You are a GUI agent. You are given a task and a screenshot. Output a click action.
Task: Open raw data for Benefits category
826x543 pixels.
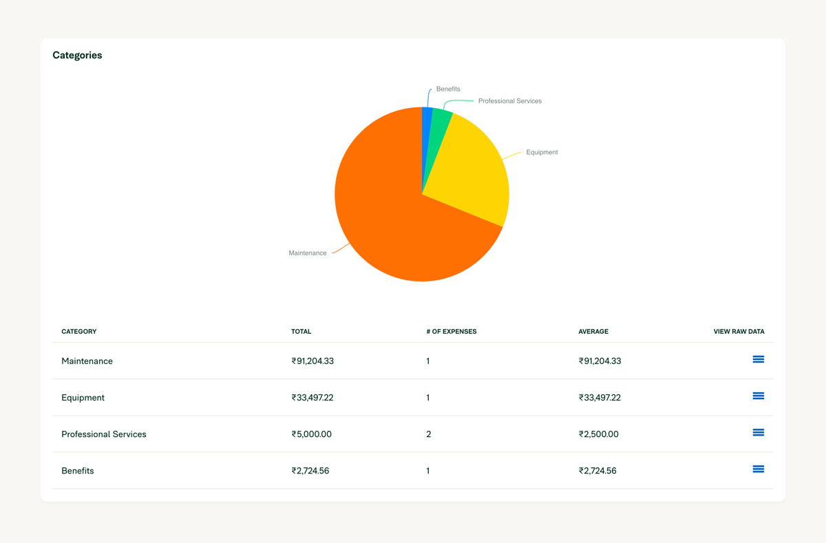(758, 469)
